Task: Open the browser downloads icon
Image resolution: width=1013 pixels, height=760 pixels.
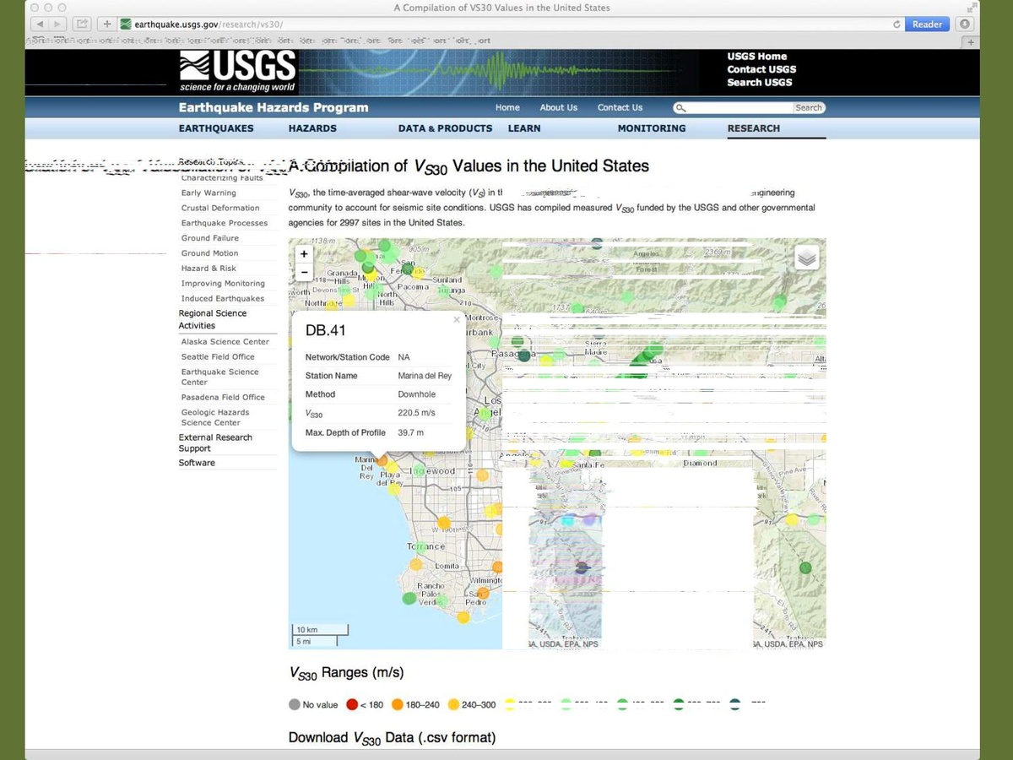Action: point(965,24)
